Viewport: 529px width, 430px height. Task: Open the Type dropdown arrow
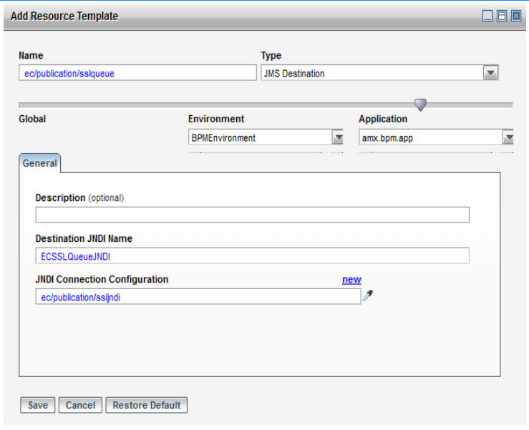pyautogui.click(x=490, y=73)
